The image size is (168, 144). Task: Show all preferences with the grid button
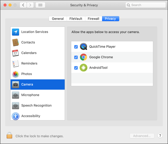coord(40,5)
